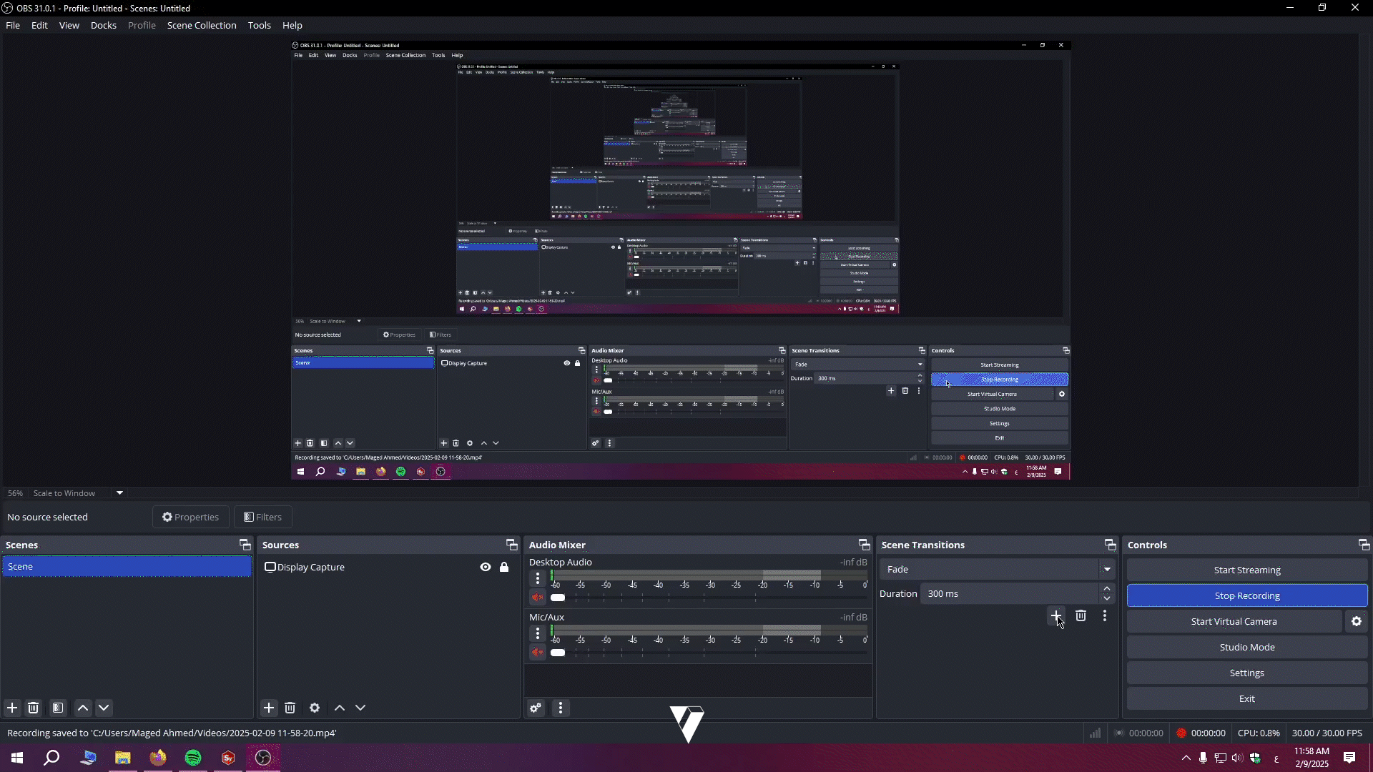
Task: Toggle Display Capture visibility eye
Action: pyautogui.click(x=486, y=567)
